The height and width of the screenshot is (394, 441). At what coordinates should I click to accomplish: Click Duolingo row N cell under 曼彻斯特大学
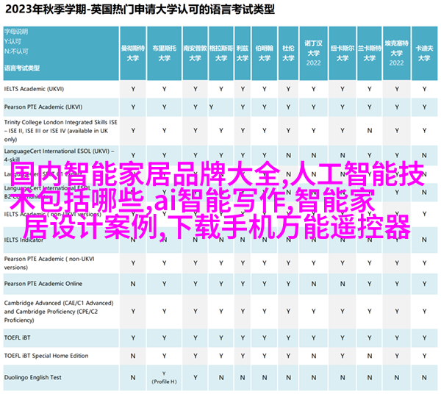click(133, 378)
